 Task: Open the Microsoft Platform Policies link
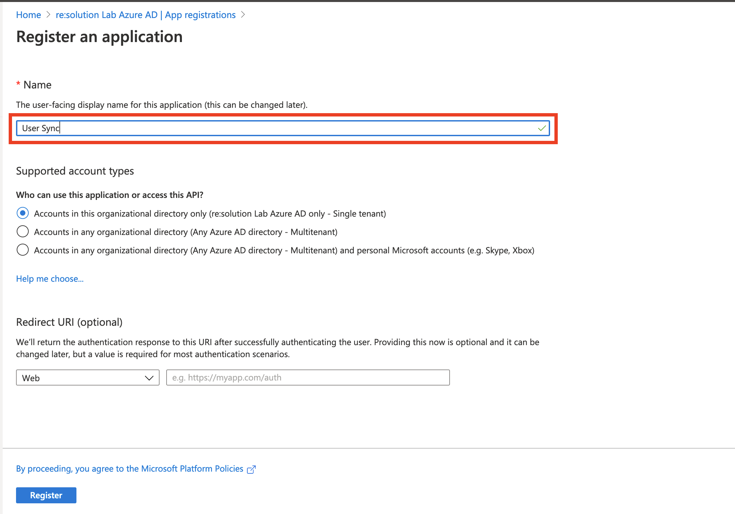(x=130, y=469)
